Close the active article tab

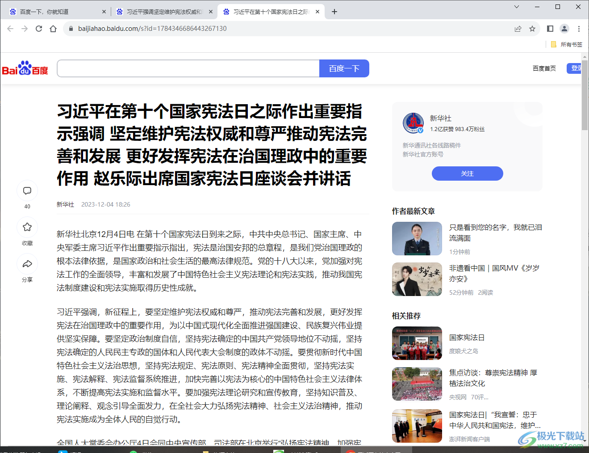click(x=317, y=12)
